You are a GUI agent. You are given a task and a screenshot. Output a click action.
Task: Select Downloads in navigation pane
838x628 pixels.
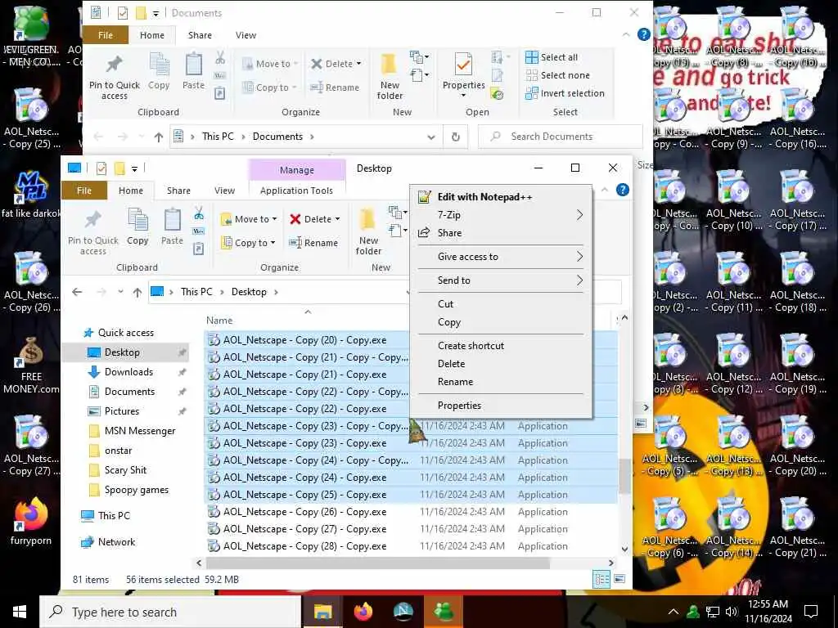(x=128, y=372)
